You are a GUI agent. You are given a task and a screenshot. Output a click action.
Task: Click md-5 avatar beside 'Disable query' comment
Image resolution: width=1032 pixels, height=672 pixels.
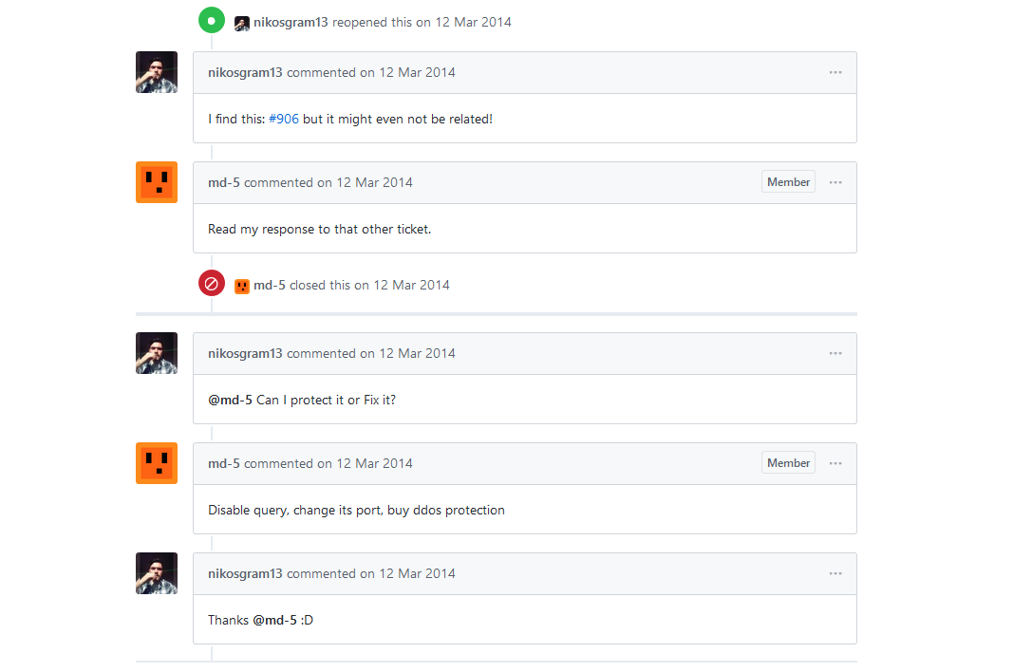point(157,463)
